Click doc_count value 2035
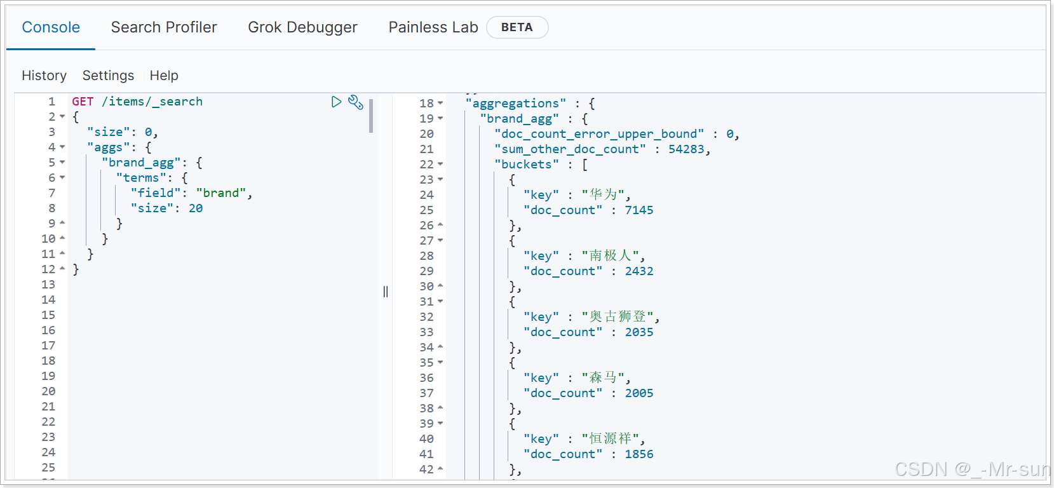 (639, 332)
